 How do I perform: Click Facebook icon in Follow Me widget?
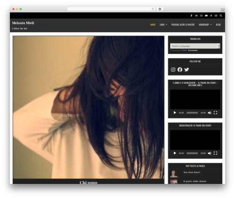click(180, 69)
